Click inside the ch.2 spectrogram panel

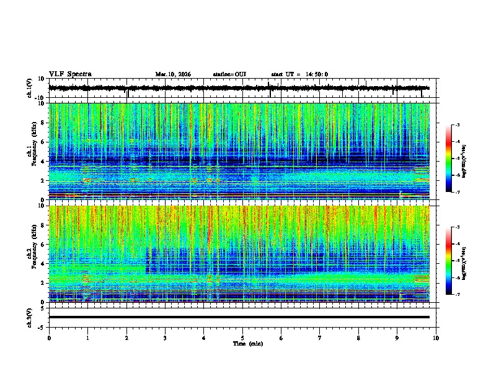pyautogui.click(x=239, y=254)
